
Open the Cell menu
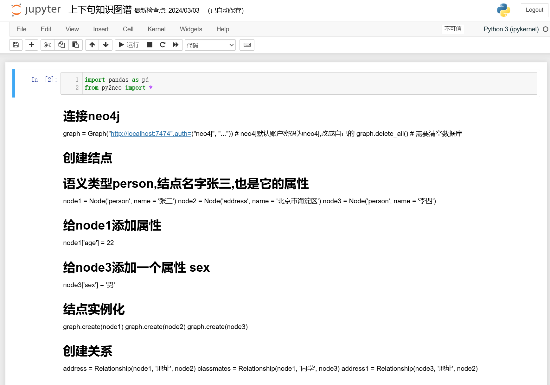click(128, 29)
